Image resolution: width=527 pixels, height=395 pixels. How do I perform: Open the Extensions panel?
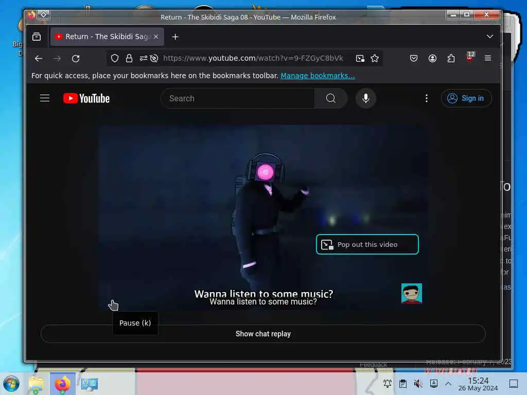[451, 59]
